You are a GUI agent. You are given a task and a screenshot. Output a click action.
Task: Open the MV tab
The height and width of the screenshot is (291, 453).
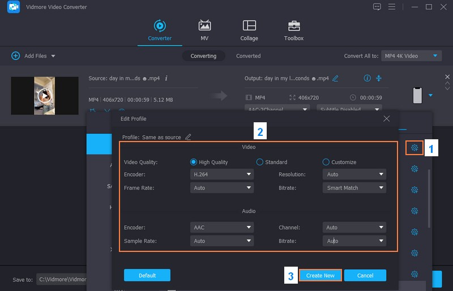(x=204, y=26)
